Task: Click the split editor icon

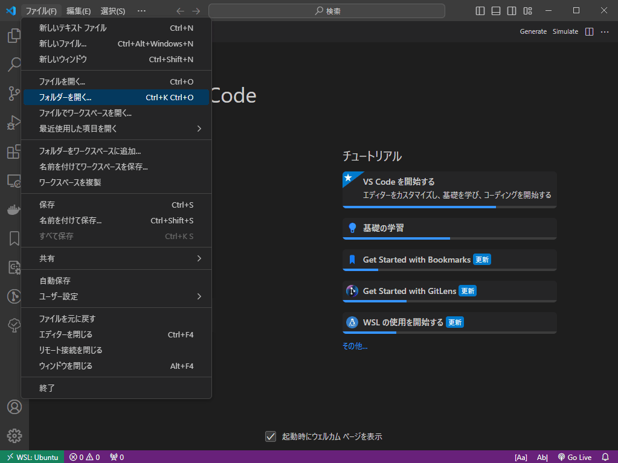Action: (x=589, y=31)
